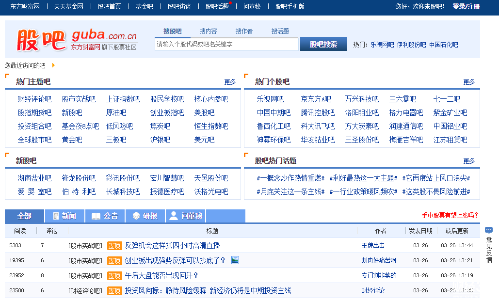This screenshot has width=499, height=301.
Task: Open post 投资风向标:静待风险缓释
Action: (x=208, y=290)
